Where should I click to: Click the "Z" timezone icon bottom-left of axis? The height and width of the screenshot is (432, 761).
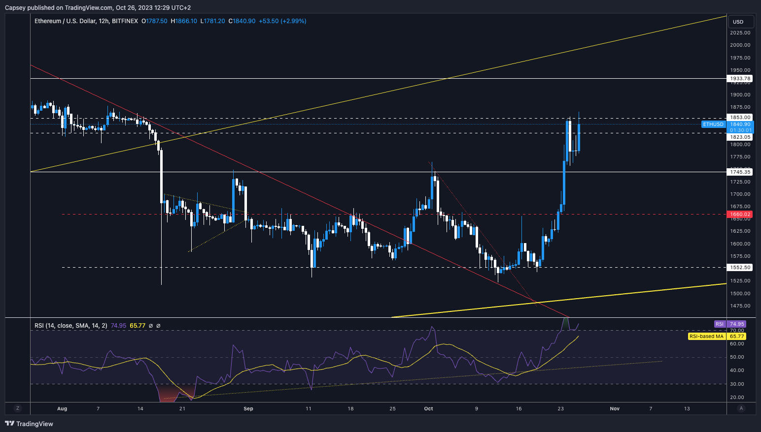[18, 408]
